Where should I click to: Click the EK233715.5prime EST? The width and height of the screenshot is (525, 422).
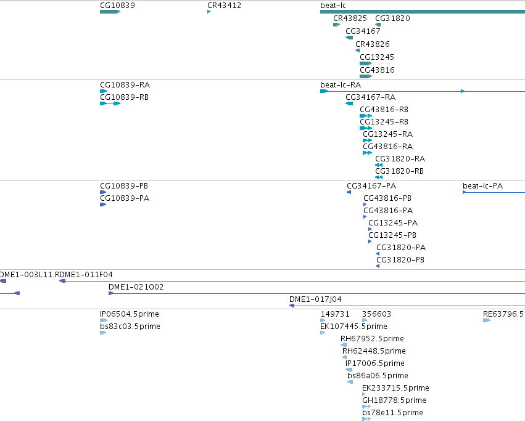(363, 395)
